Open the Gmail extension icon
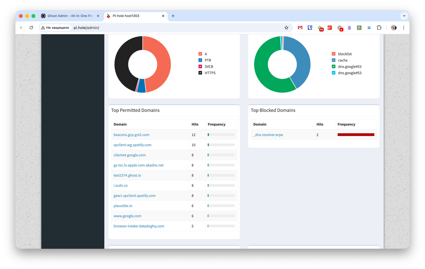The height and width of the screenshot is (269, 425). coord(300,28)
